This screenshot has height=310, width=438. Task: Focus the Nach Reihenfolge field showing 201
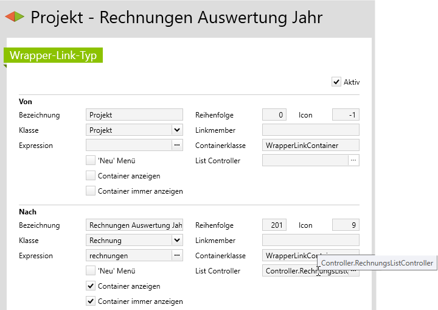pyautogui.click(x=274, y=225)
